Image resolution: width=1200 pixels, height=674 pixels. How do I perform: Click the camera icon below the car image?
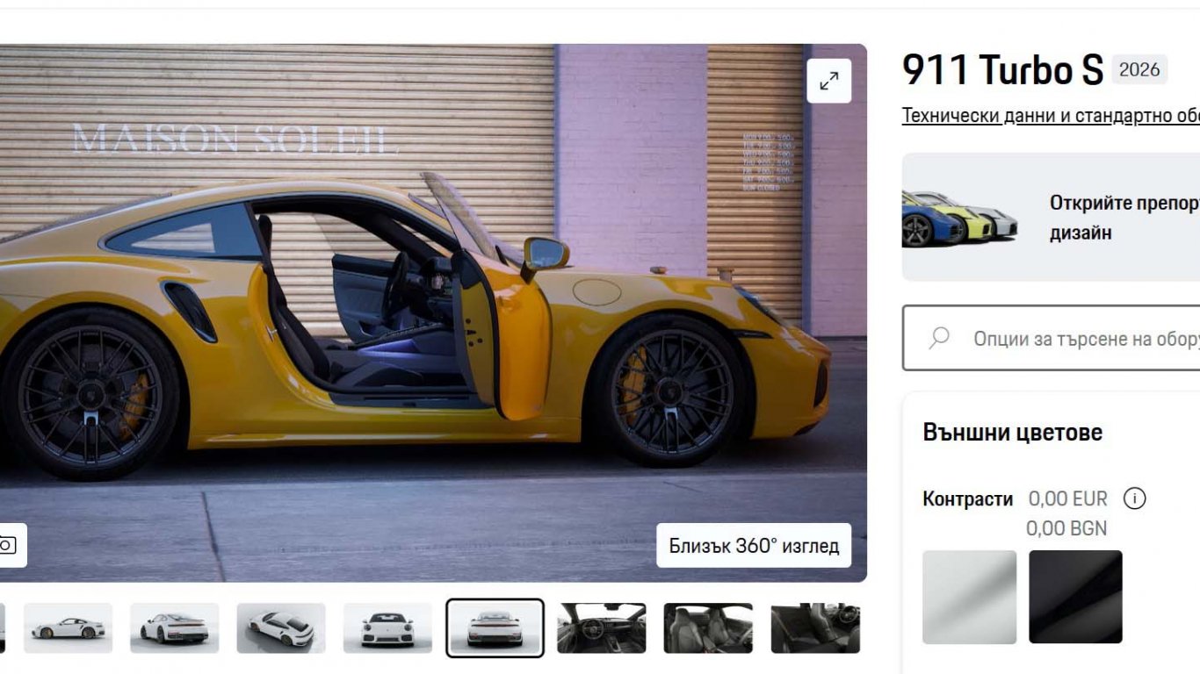tap(9, 545)
